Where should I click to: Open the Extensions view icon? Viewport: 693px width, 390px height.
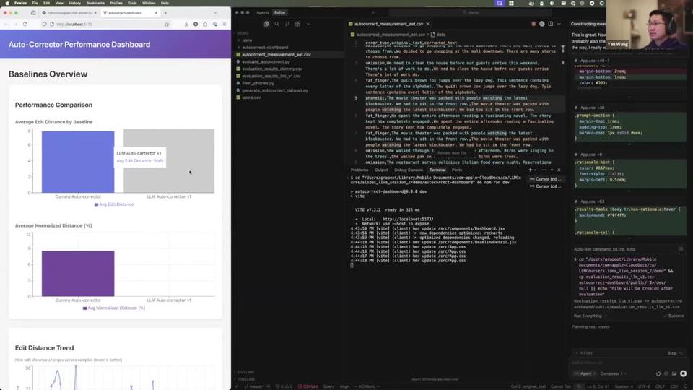point(297,24)
